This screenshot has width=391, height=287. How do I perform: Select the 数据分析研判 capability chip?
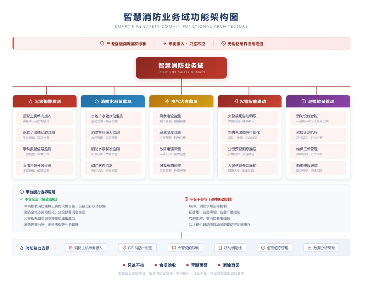[321, 248]
